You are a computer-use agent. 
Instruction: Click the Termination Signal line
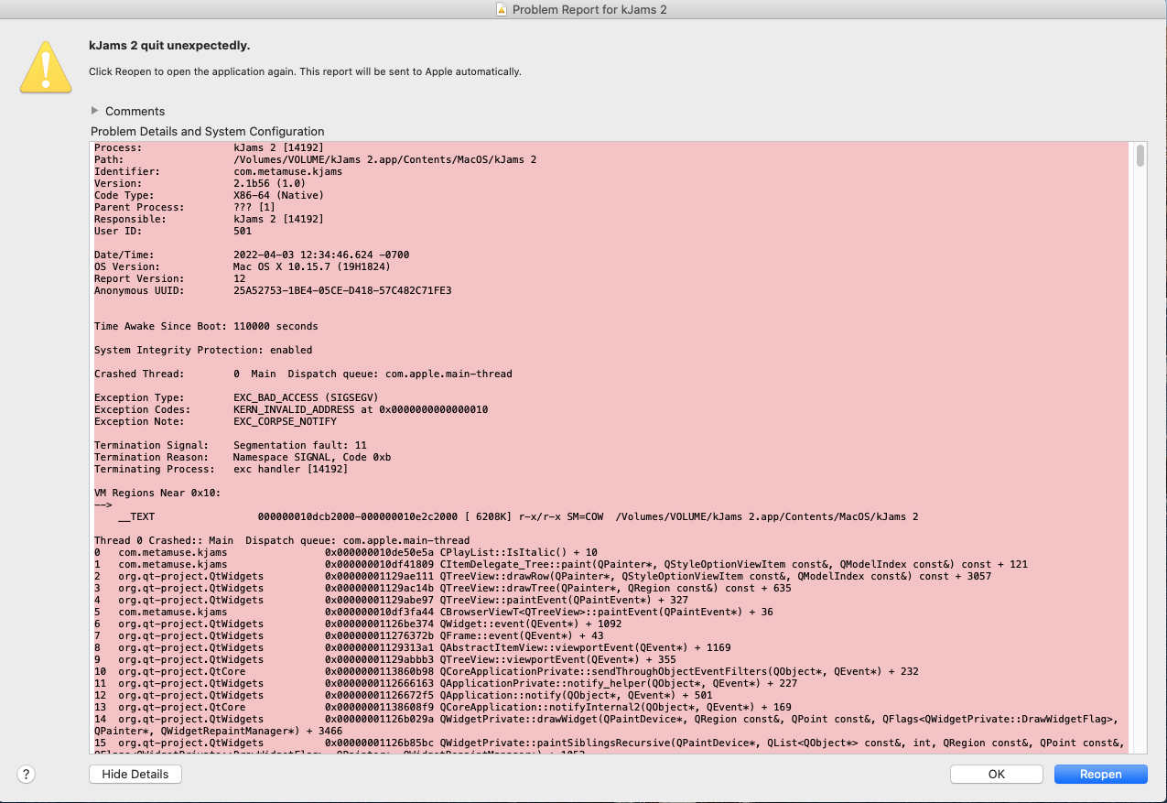tap(230, 445)
